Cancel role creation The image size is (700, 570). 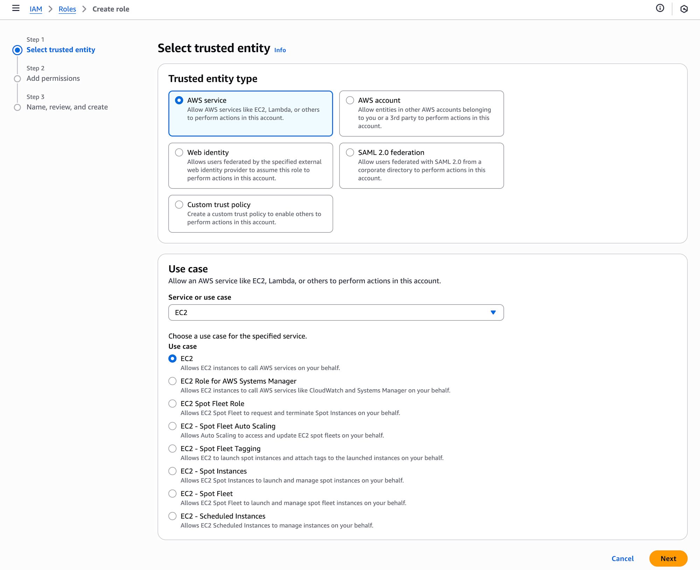click(x=622, y=558)
